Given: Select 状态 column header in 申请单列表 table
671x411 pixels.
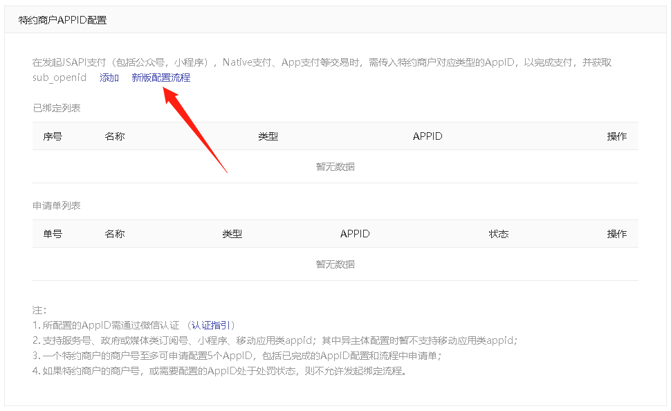Looking at the screenshot, I should coord(498,234).
